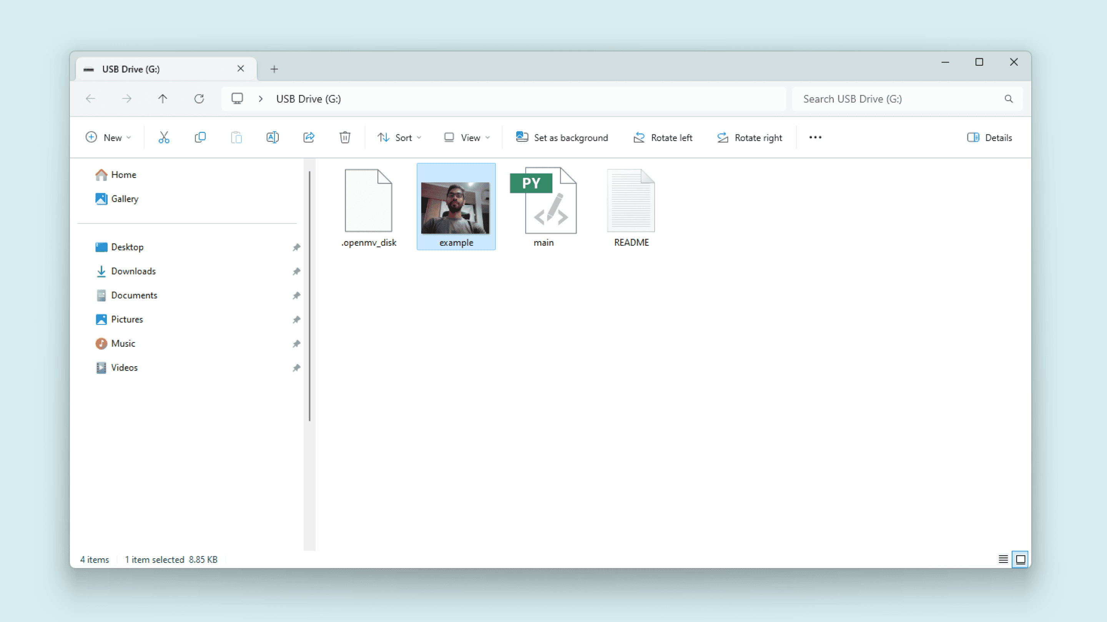Switch to details list view
Viewport: 1107px width, 622px height.
(1003, 559)
